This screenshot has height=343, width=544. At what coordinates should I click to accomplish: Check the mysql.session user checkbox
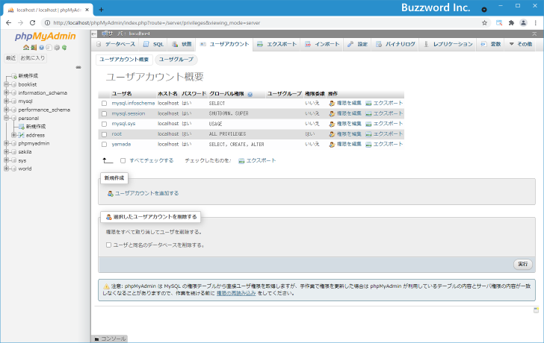click(104, 113)
